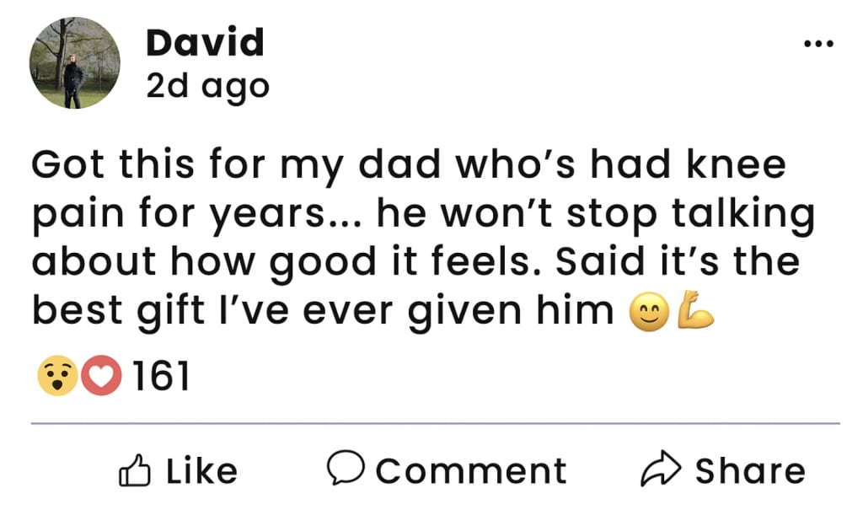Click the 2d ago timestamp
This screenshot has height=515, width=863.
tap(207, 86)
